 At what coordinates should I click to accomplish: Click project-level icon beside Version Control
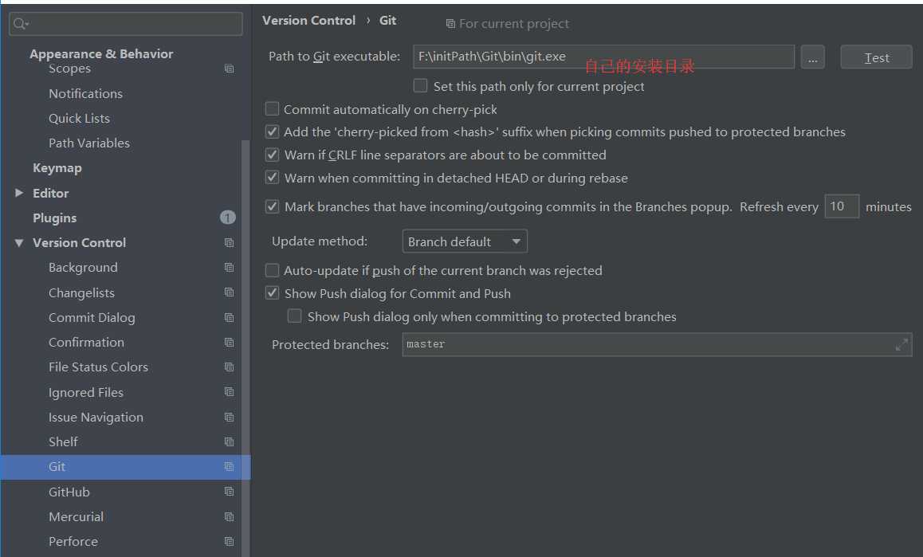pyautogui.click(x=229, y=242)
